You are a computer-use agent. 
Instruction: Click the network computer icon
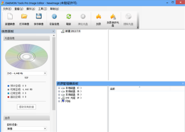tap(63, 101)
